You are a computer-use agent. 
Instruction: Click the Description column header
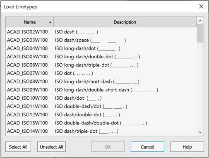(125, 22)
